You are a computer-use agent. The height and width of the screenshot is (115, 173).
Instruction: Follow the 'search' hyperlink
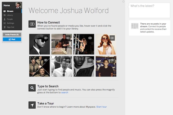coord(65,93)
